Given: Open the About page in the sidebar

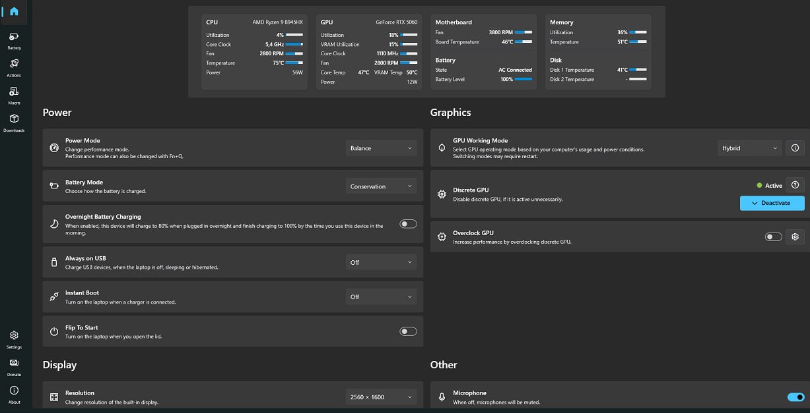Looking at the screenshot, I should pyautogui.click(x=14, y=395).
